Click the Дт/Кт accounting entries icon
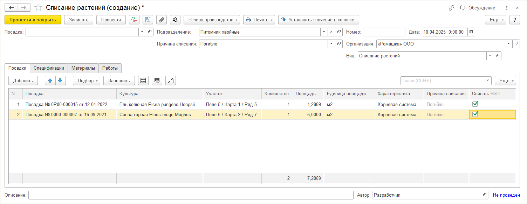Viewport: 527px width, 204px height. point(134,20)
